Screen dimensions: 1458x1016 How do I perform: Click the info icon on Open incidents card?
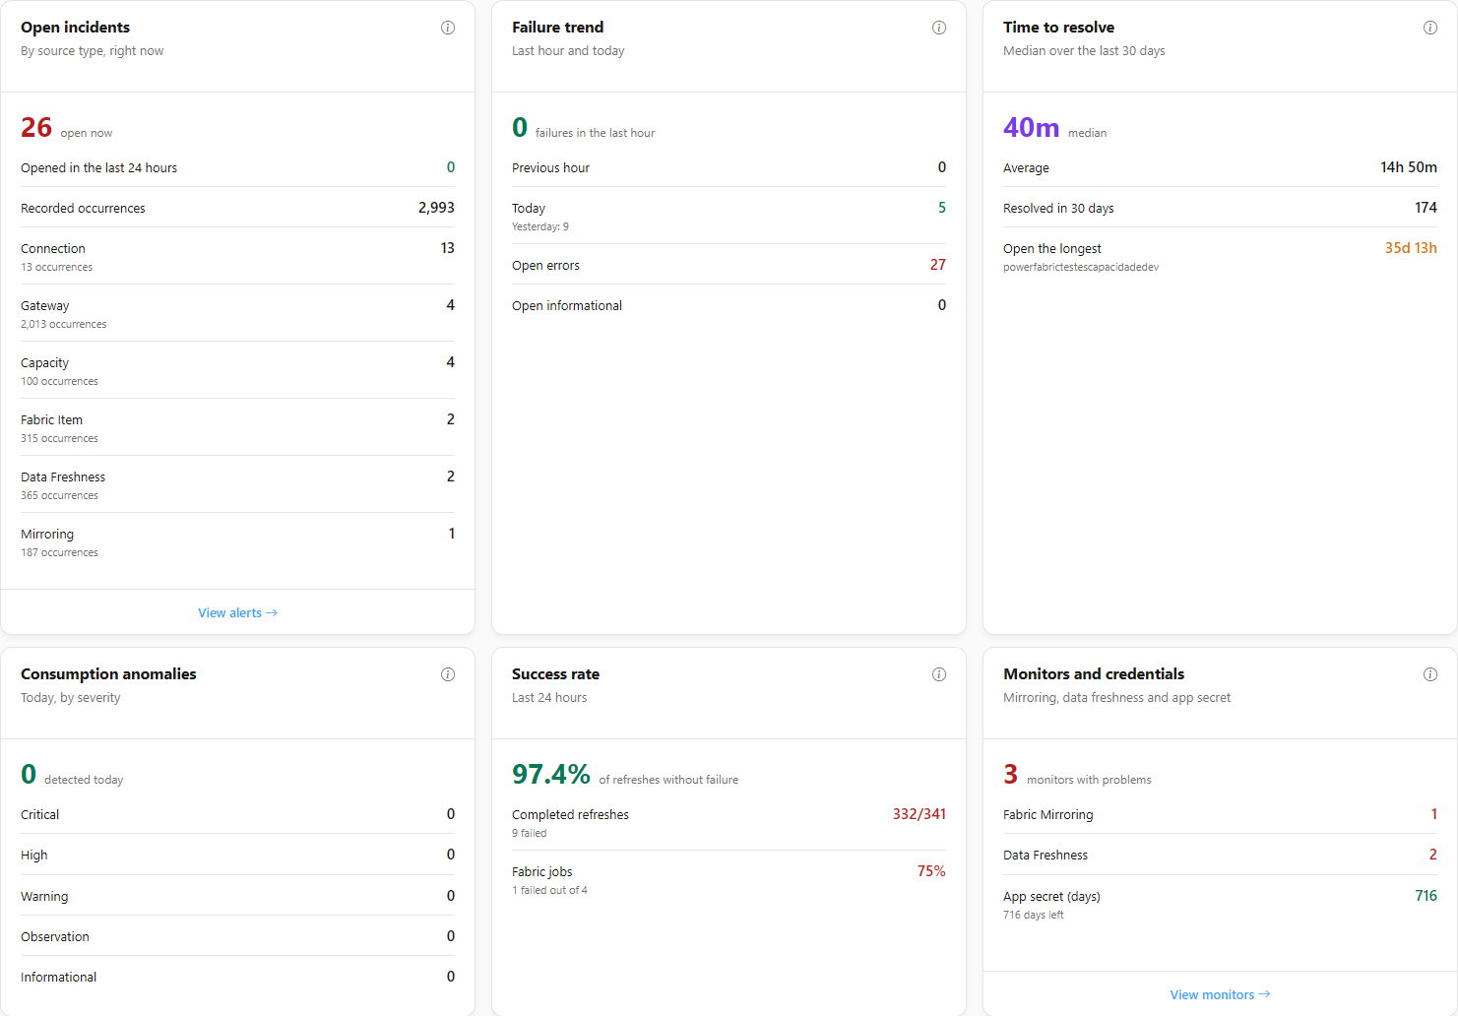point(448,28)
